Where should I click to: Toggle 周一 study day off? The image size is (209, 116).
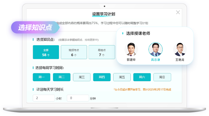(x=41, y=77)
